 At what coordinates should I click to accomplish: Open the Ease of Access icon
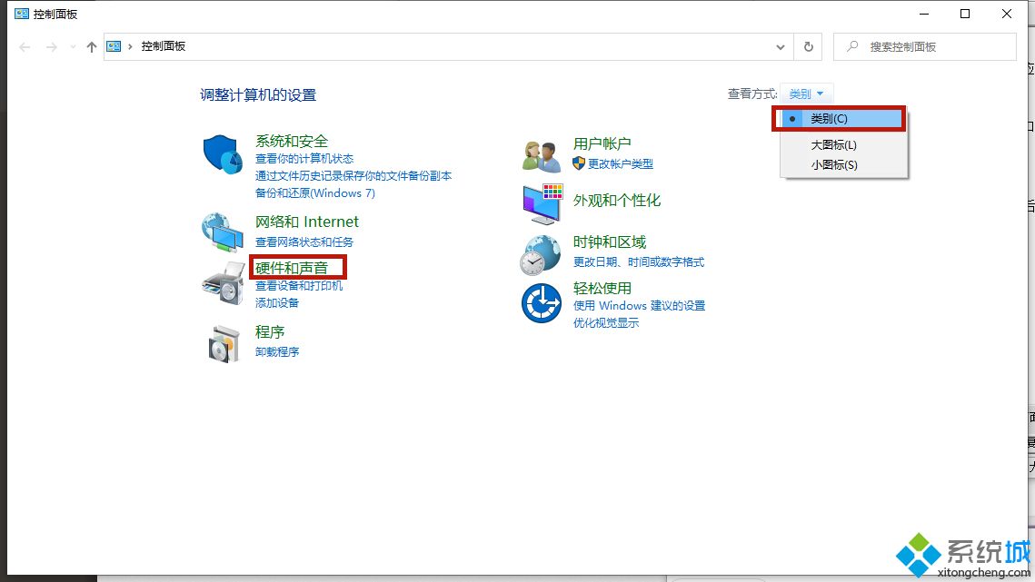[542, 302]
